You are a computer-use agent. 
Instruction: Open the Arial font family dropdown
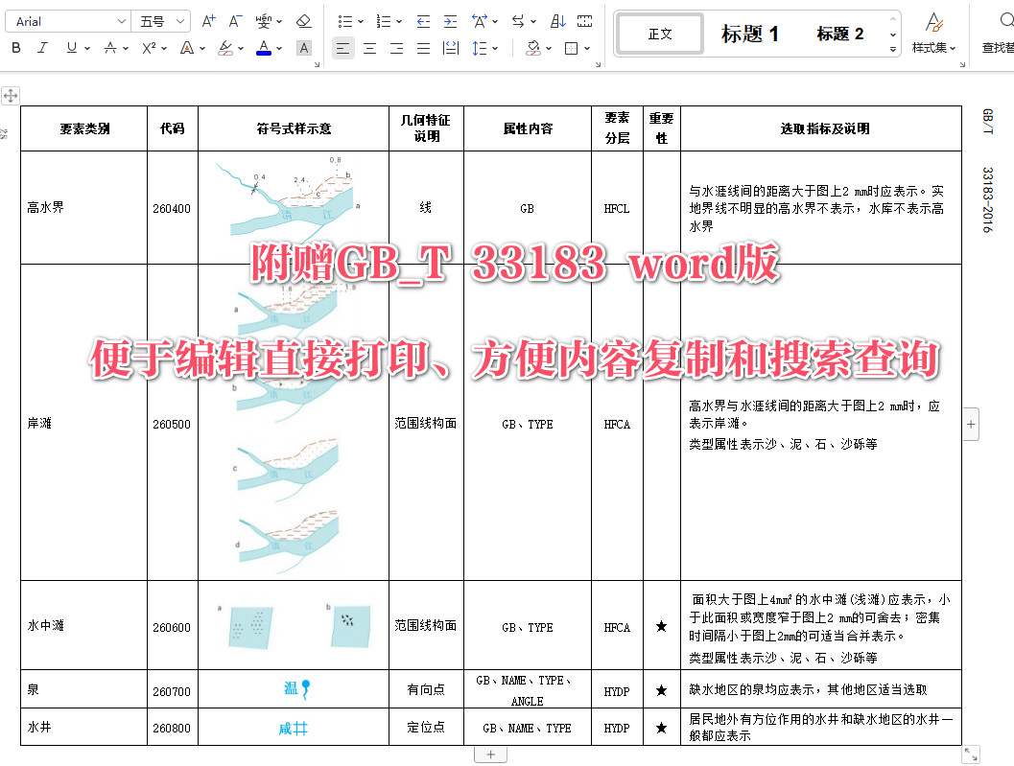point(67,20)
